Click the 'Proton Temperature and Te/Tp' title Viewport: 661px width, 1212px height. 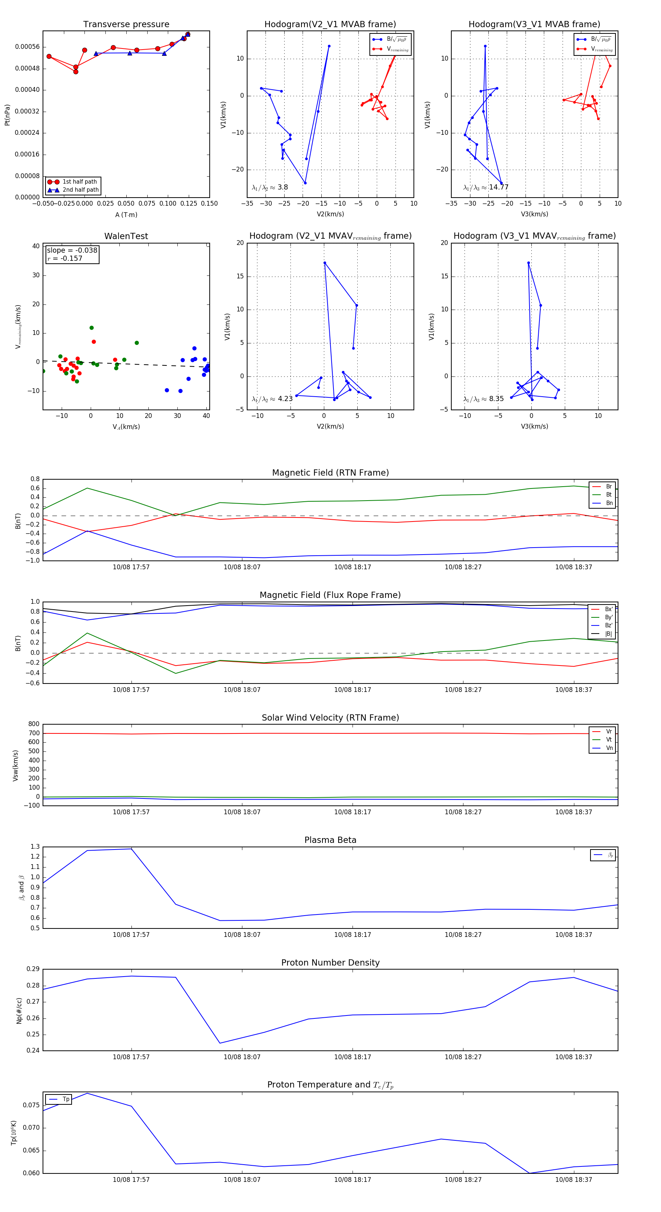tap(330, 1085)
